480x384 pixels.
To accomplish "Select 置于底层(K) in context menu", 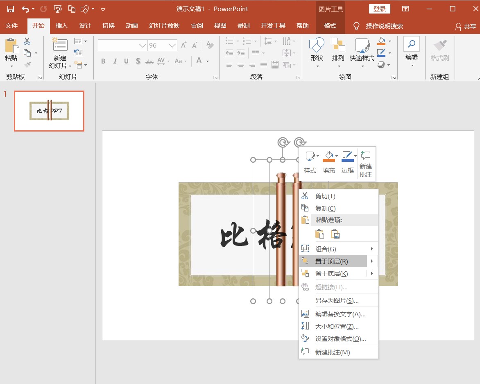I will (x=331, y=273).
